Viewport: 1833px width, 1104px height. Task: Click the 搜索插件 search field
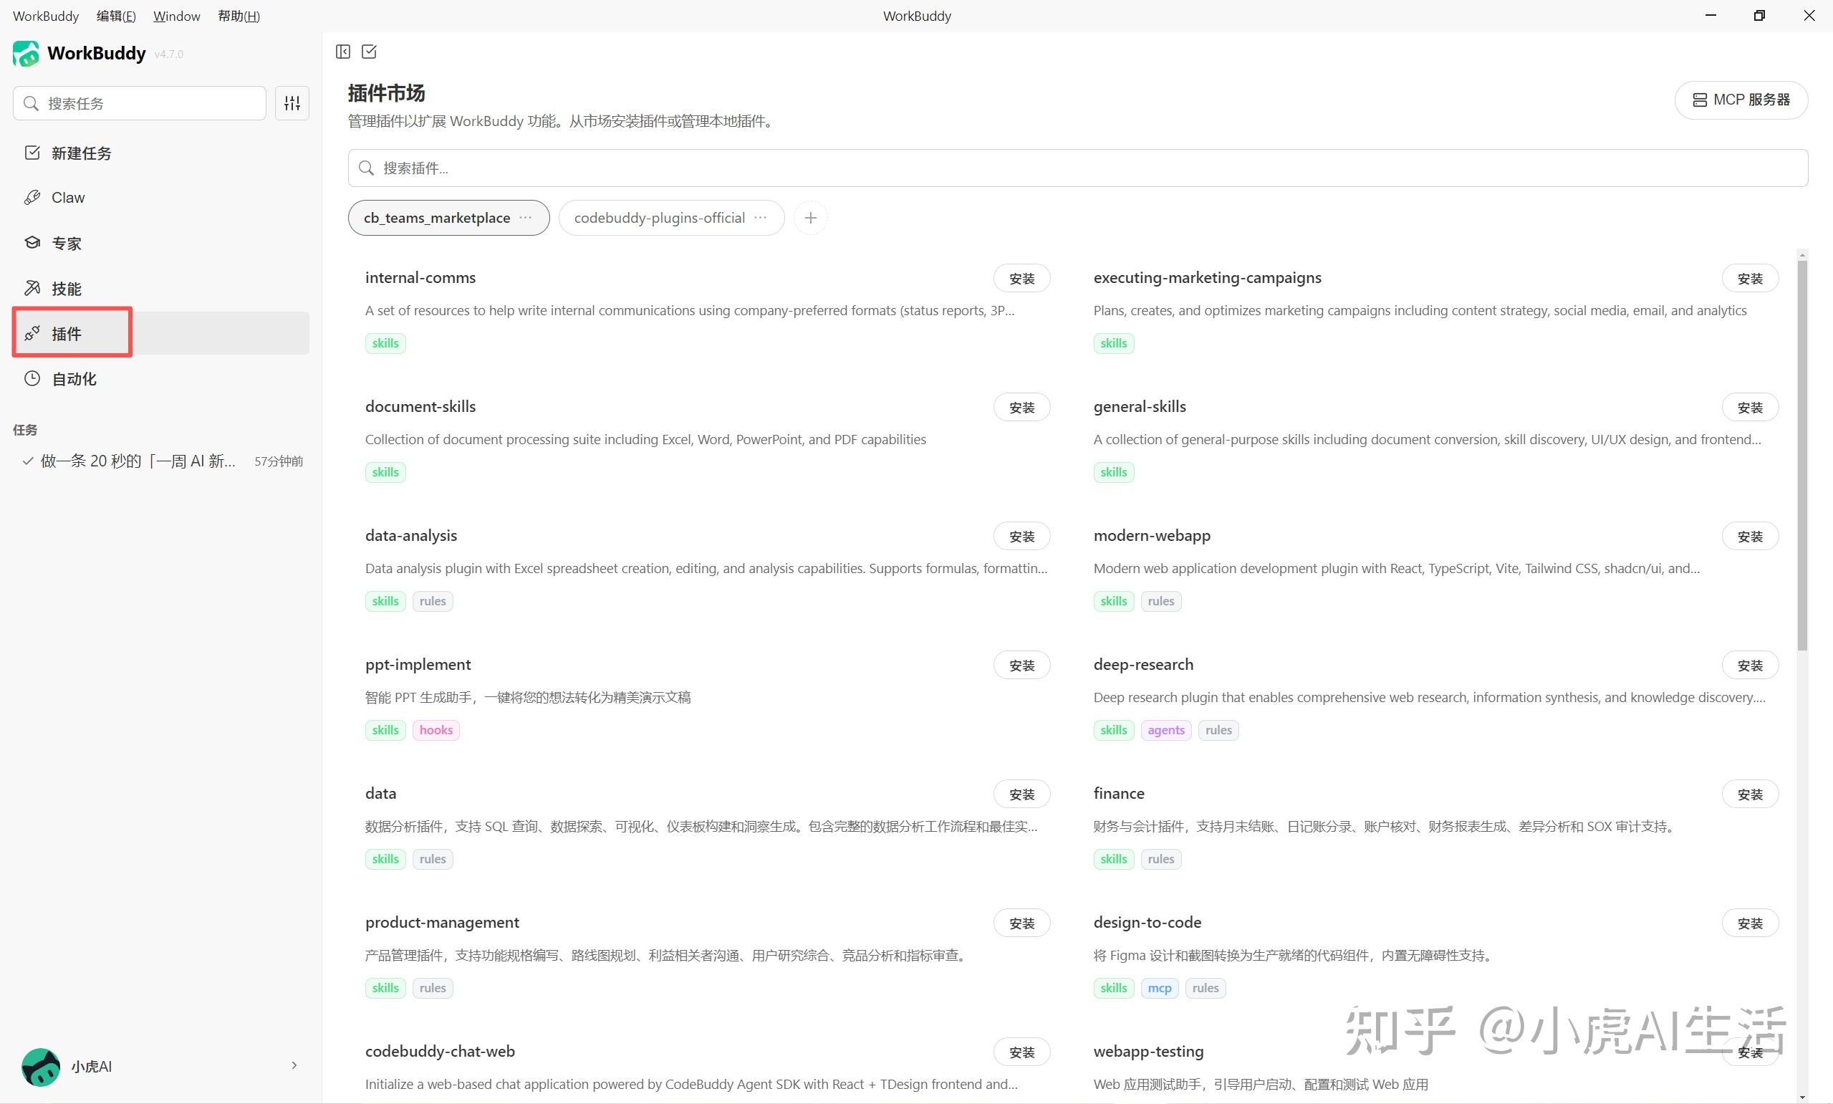(x=1077, y=168)
